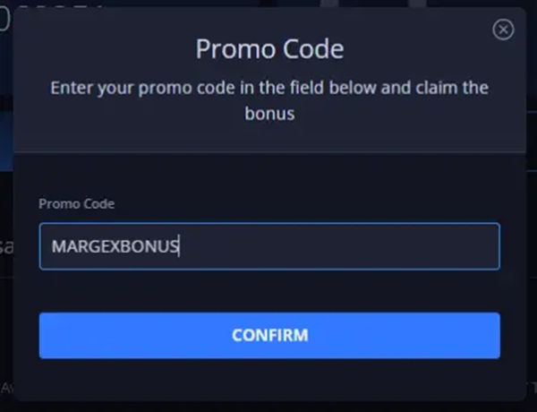Click the dimmed area below the dialog
Viewport: 537px width, 412px height.
click(268, 406)
